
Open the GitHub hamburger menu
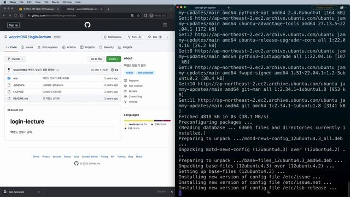pyautogui.click(x=165, y=25)
